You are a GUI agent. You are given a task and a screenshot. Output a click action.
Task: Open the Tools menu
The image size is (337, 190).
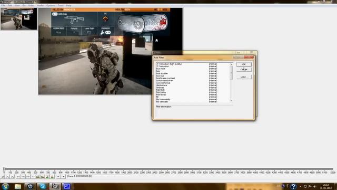click(61, 5)
